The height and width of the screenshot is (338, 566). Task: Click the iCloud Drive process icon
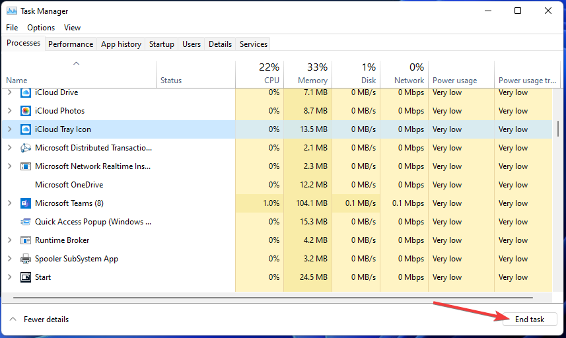point(26,92)
